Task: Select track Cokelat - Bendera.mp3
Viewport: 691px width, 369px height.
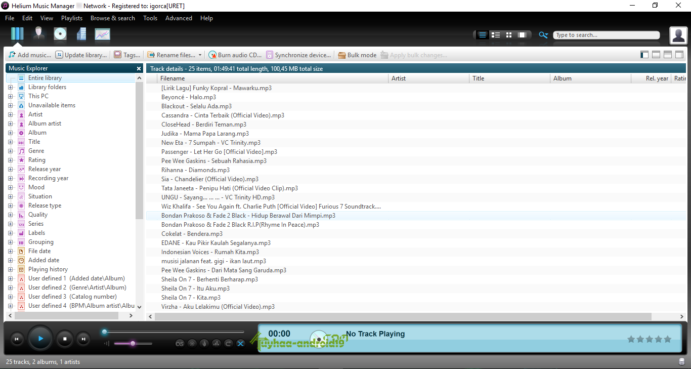Action: 192,234
